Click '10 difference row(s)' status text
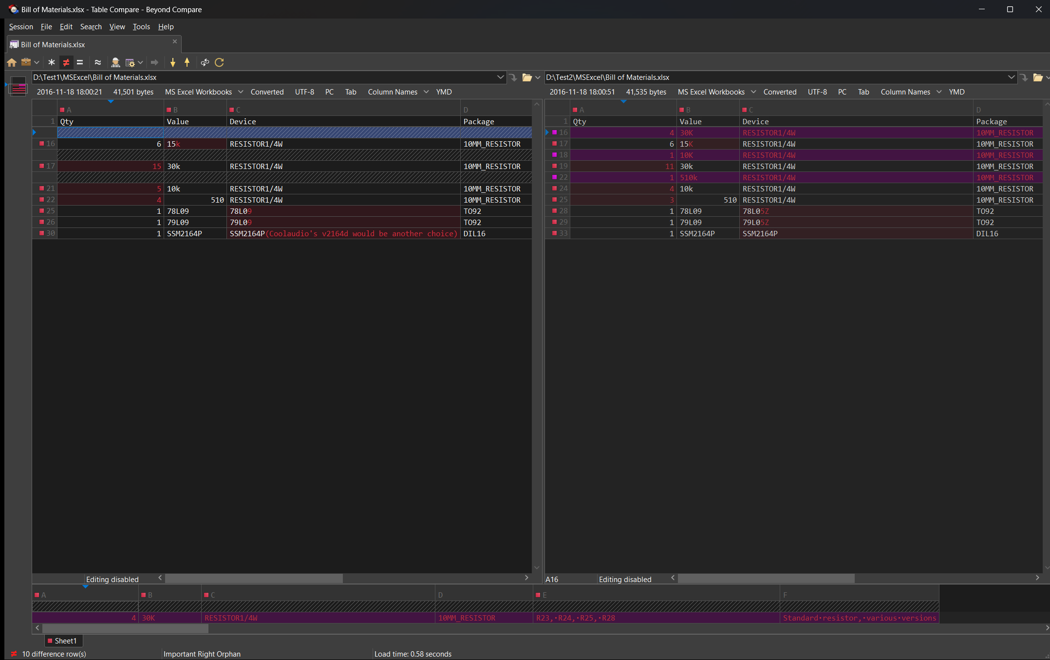This screenshot has width=1050, height=660. (x=54, y=654)
